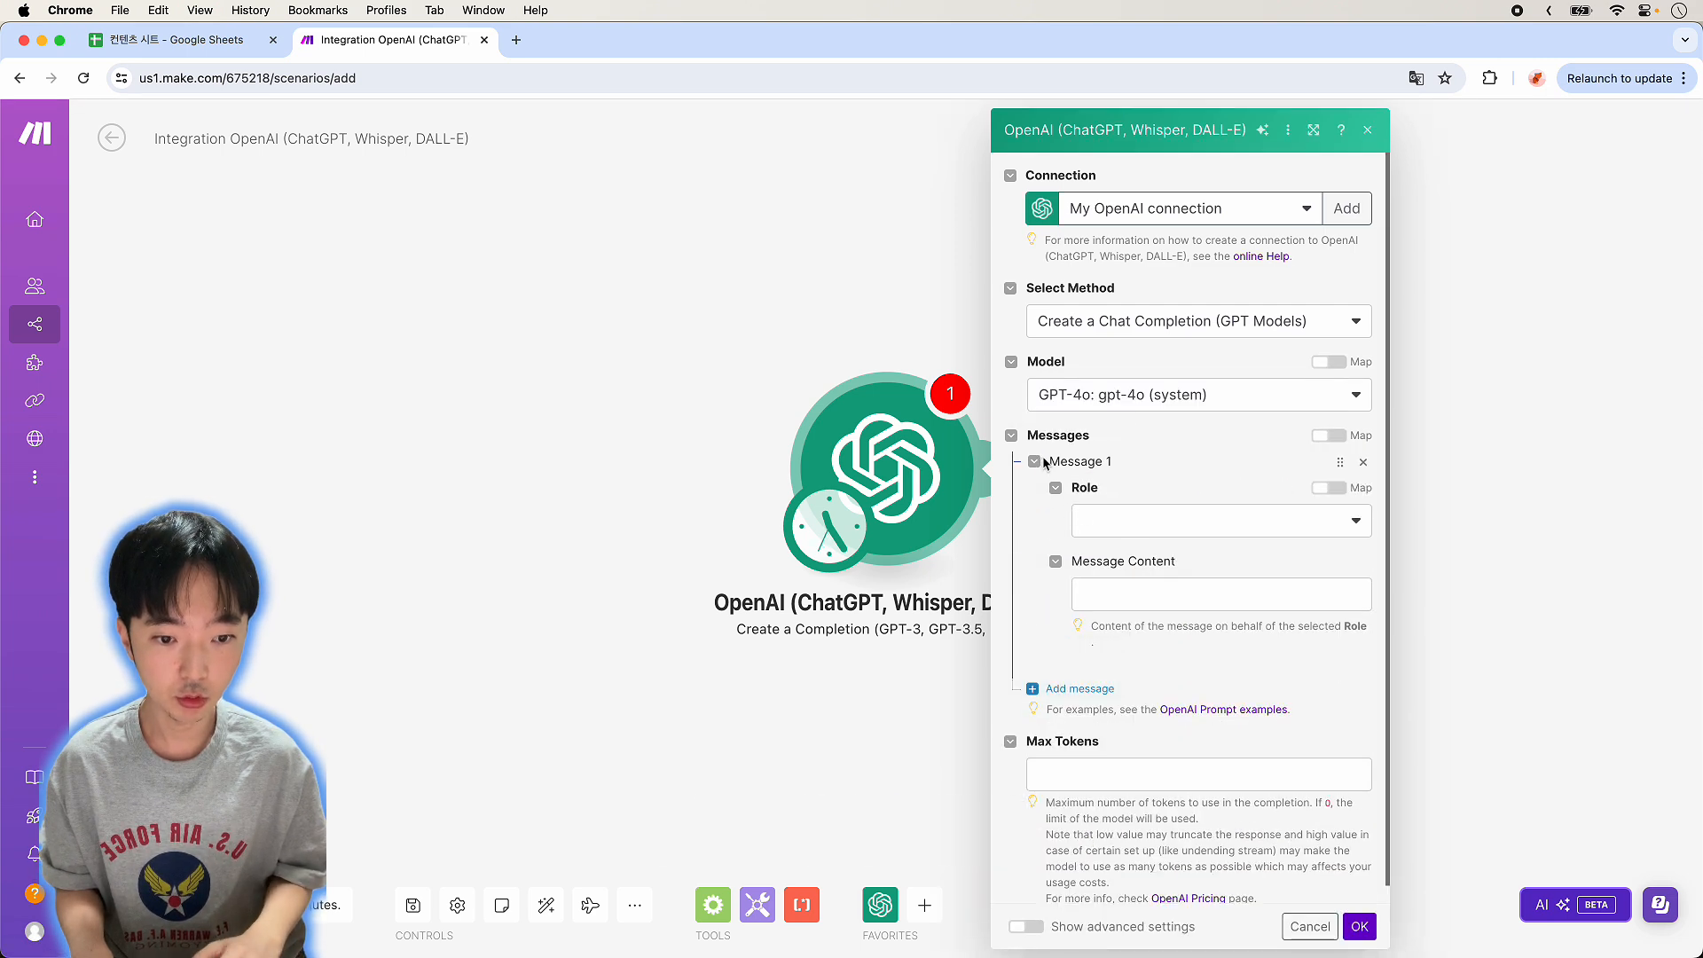1703x958 pixels.
Task: Collapse the Messages section checkbox
Action: 1011,436
